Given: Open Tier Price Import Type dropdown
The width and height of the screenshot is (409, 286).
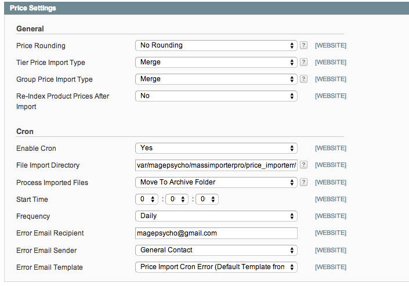Looking at the screenshot, I should [x=216, y=62].
